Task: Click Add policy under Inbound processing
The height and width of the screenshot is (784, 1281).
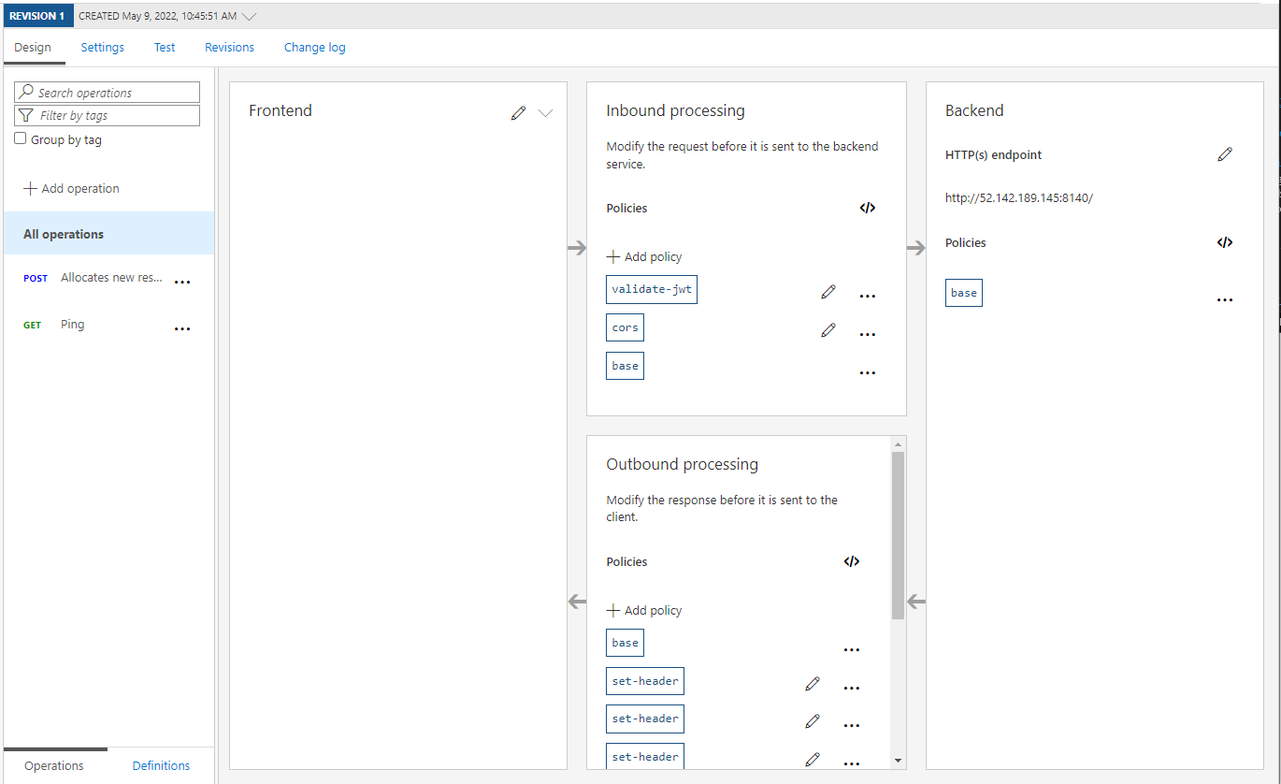Action: pos(644,257)
